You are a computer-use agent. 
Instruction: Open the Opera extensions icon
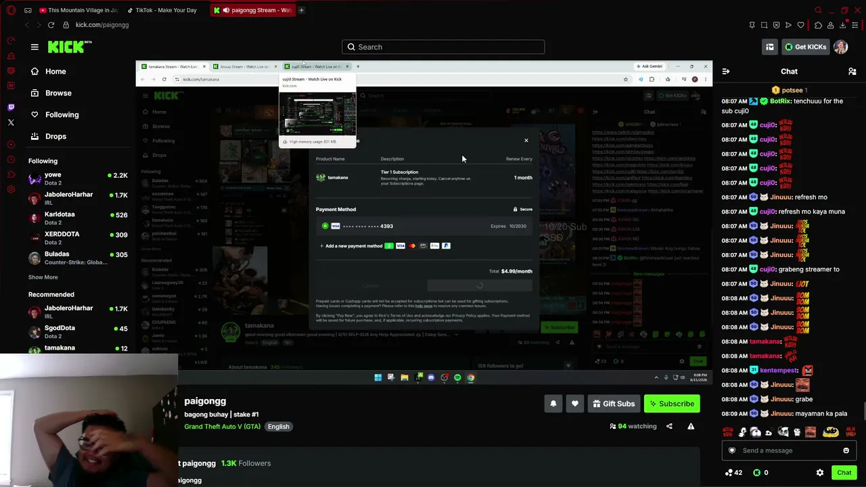click(818, 25)
